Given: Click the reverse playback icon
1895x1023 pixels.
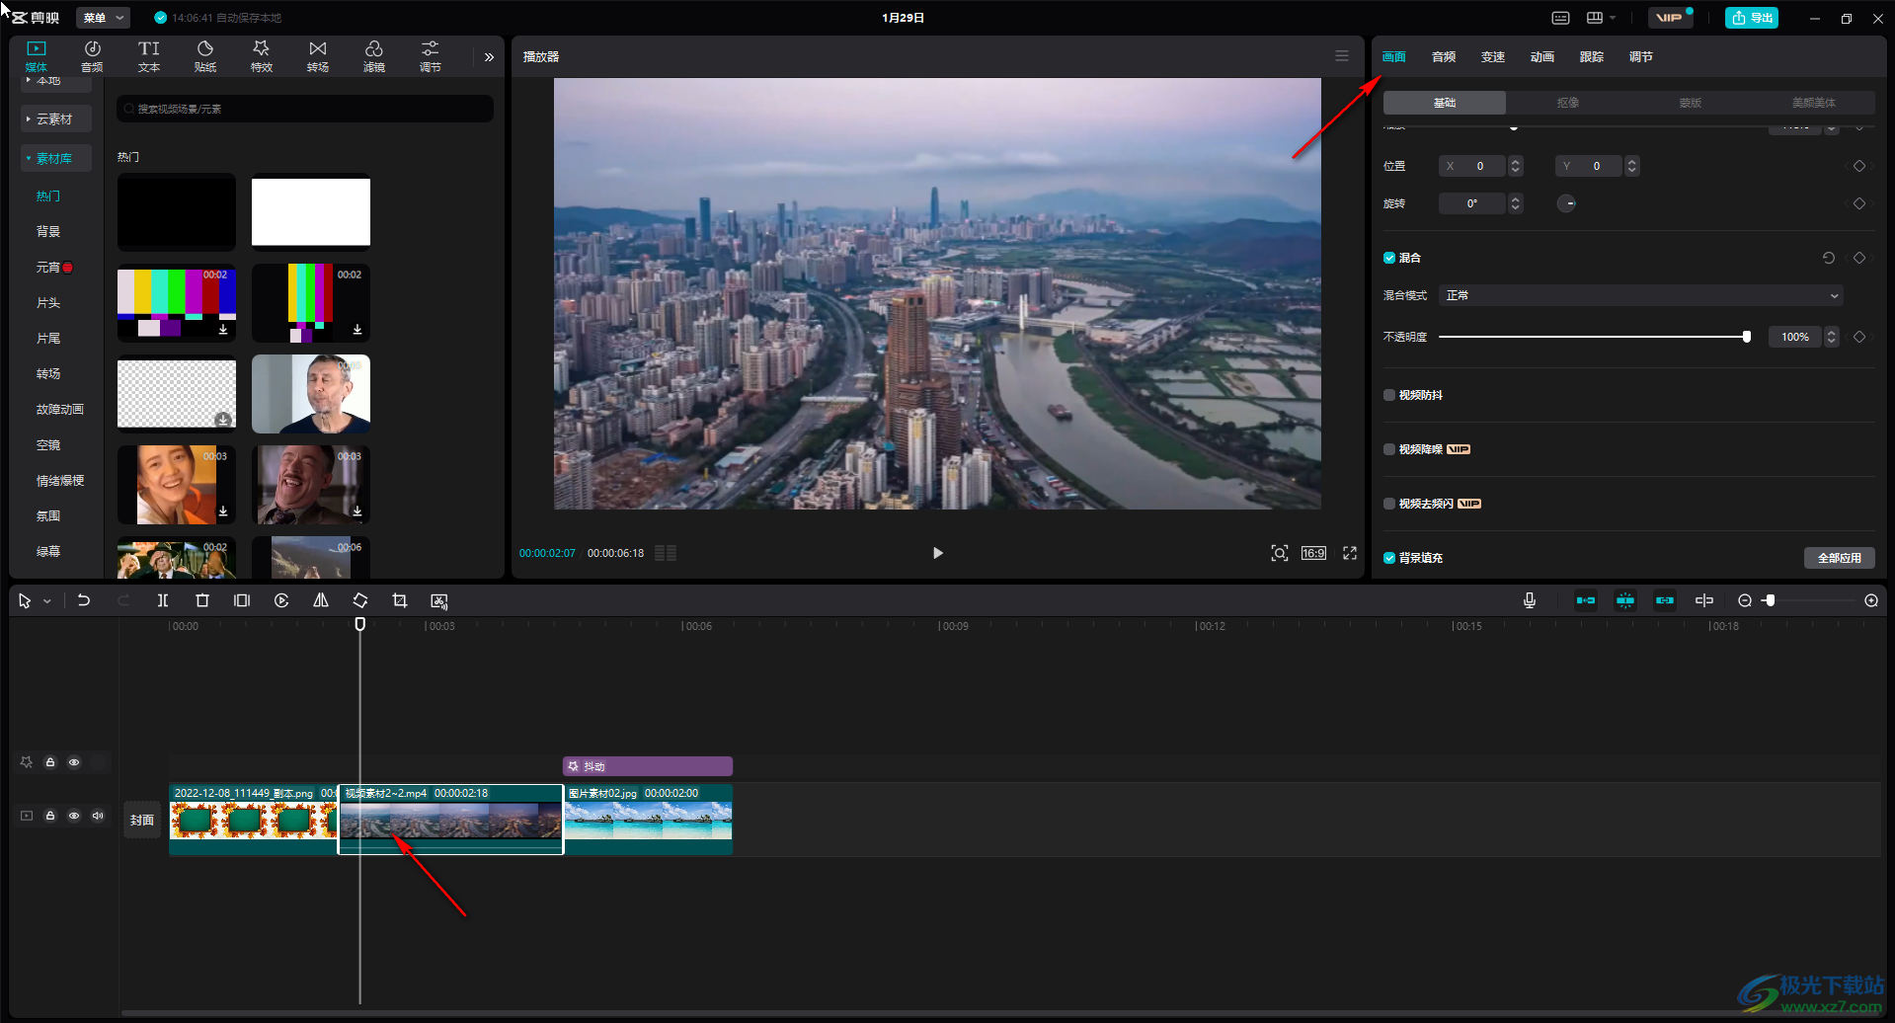Looking at the screenshot, I should pos(281,600).
